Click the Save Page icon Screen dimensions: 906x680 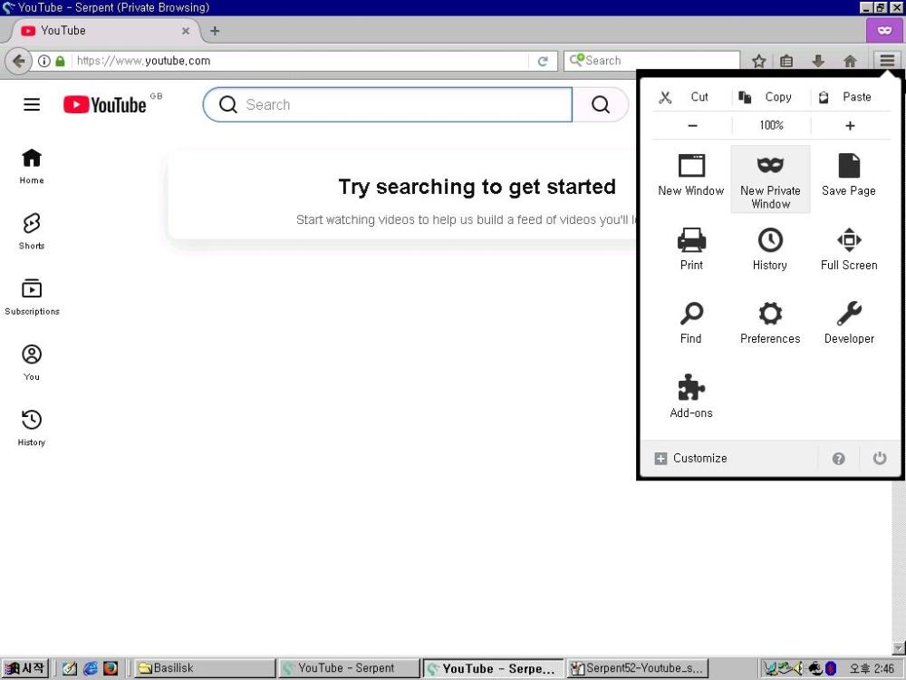tap(848, 174)
